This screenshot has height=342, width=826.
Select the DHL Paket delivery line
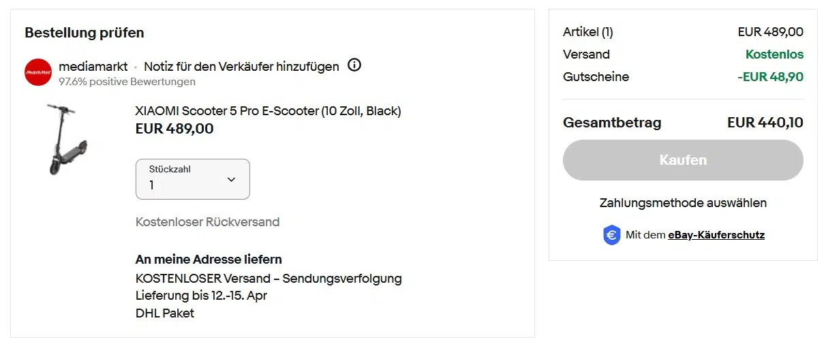165,313
